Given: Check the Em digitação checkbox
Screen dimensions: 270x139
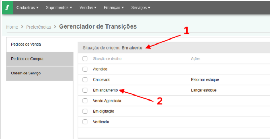Looking at the screenshot, I should 85,112.
